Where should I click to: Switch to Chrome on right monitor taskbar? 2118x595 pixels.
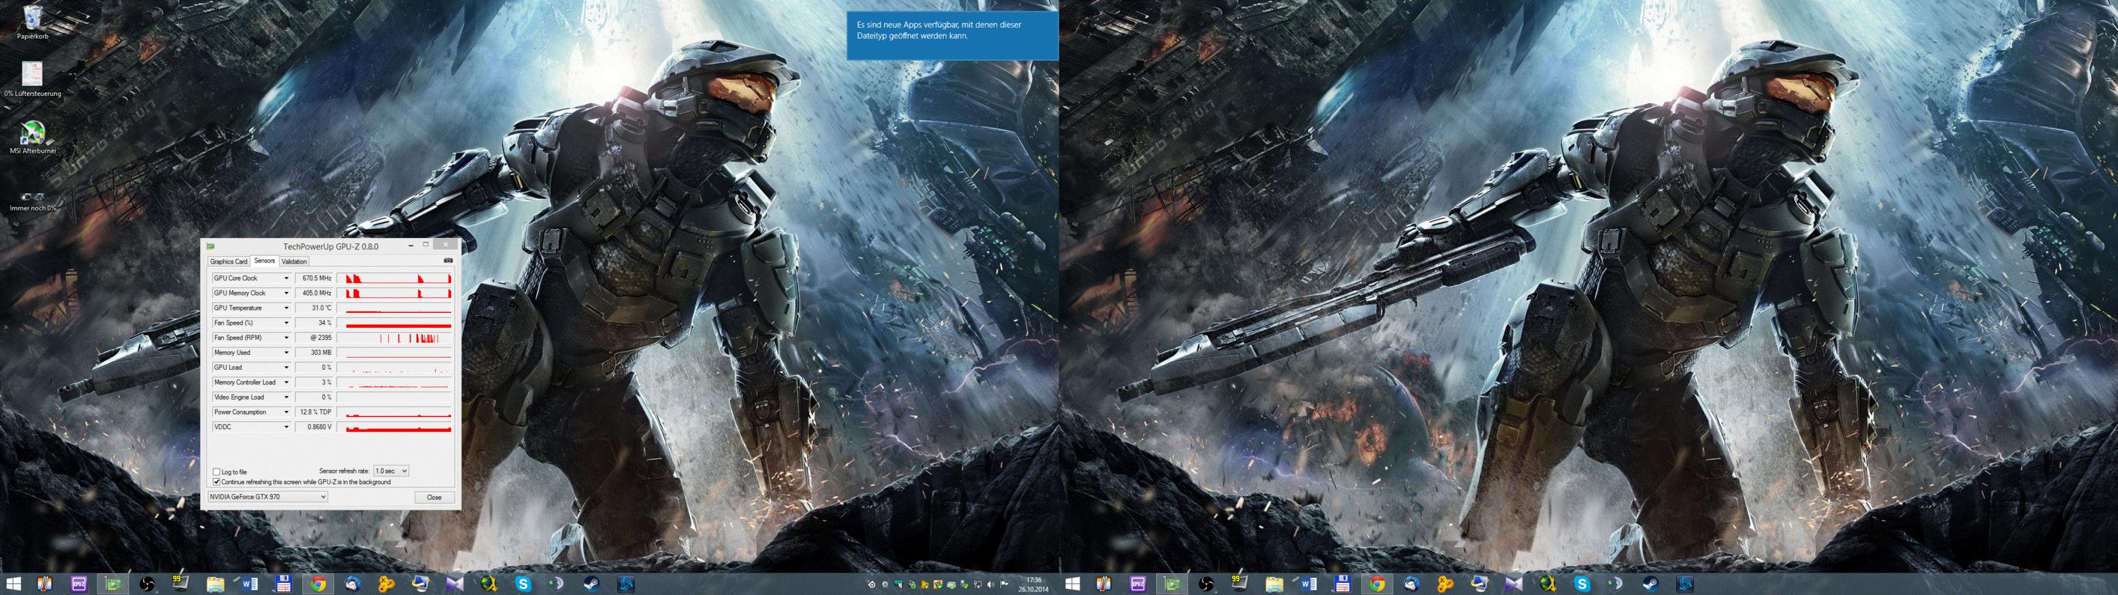(1377, 584)
